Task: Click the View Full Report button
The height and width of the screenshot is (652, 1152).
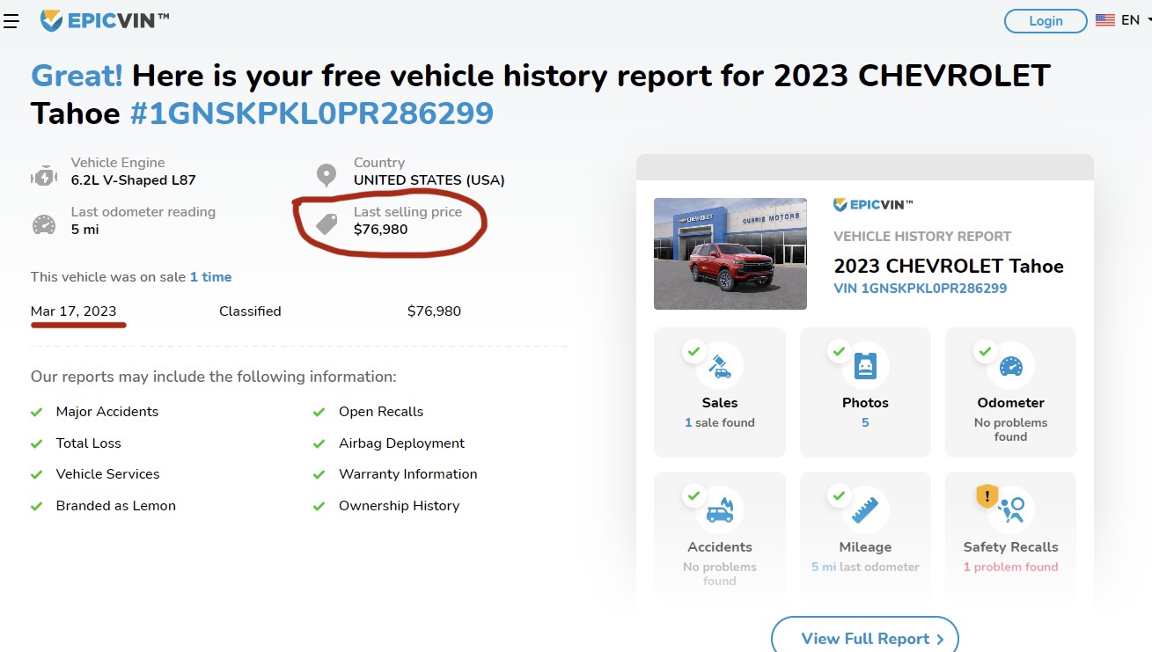Action: point(864,637)
